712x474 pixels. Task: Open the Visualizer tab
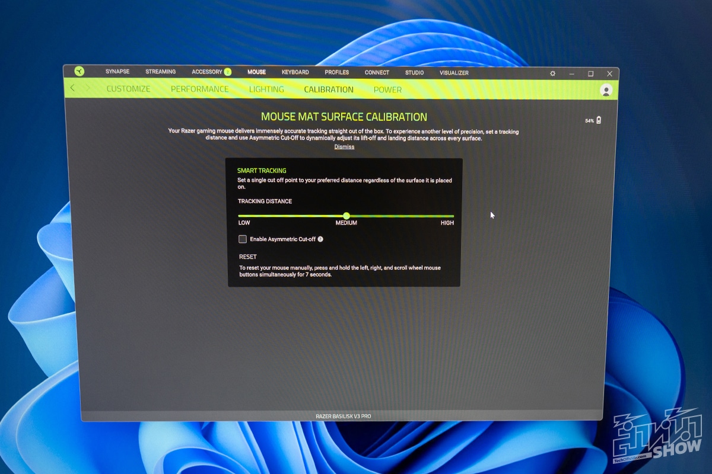454,73
